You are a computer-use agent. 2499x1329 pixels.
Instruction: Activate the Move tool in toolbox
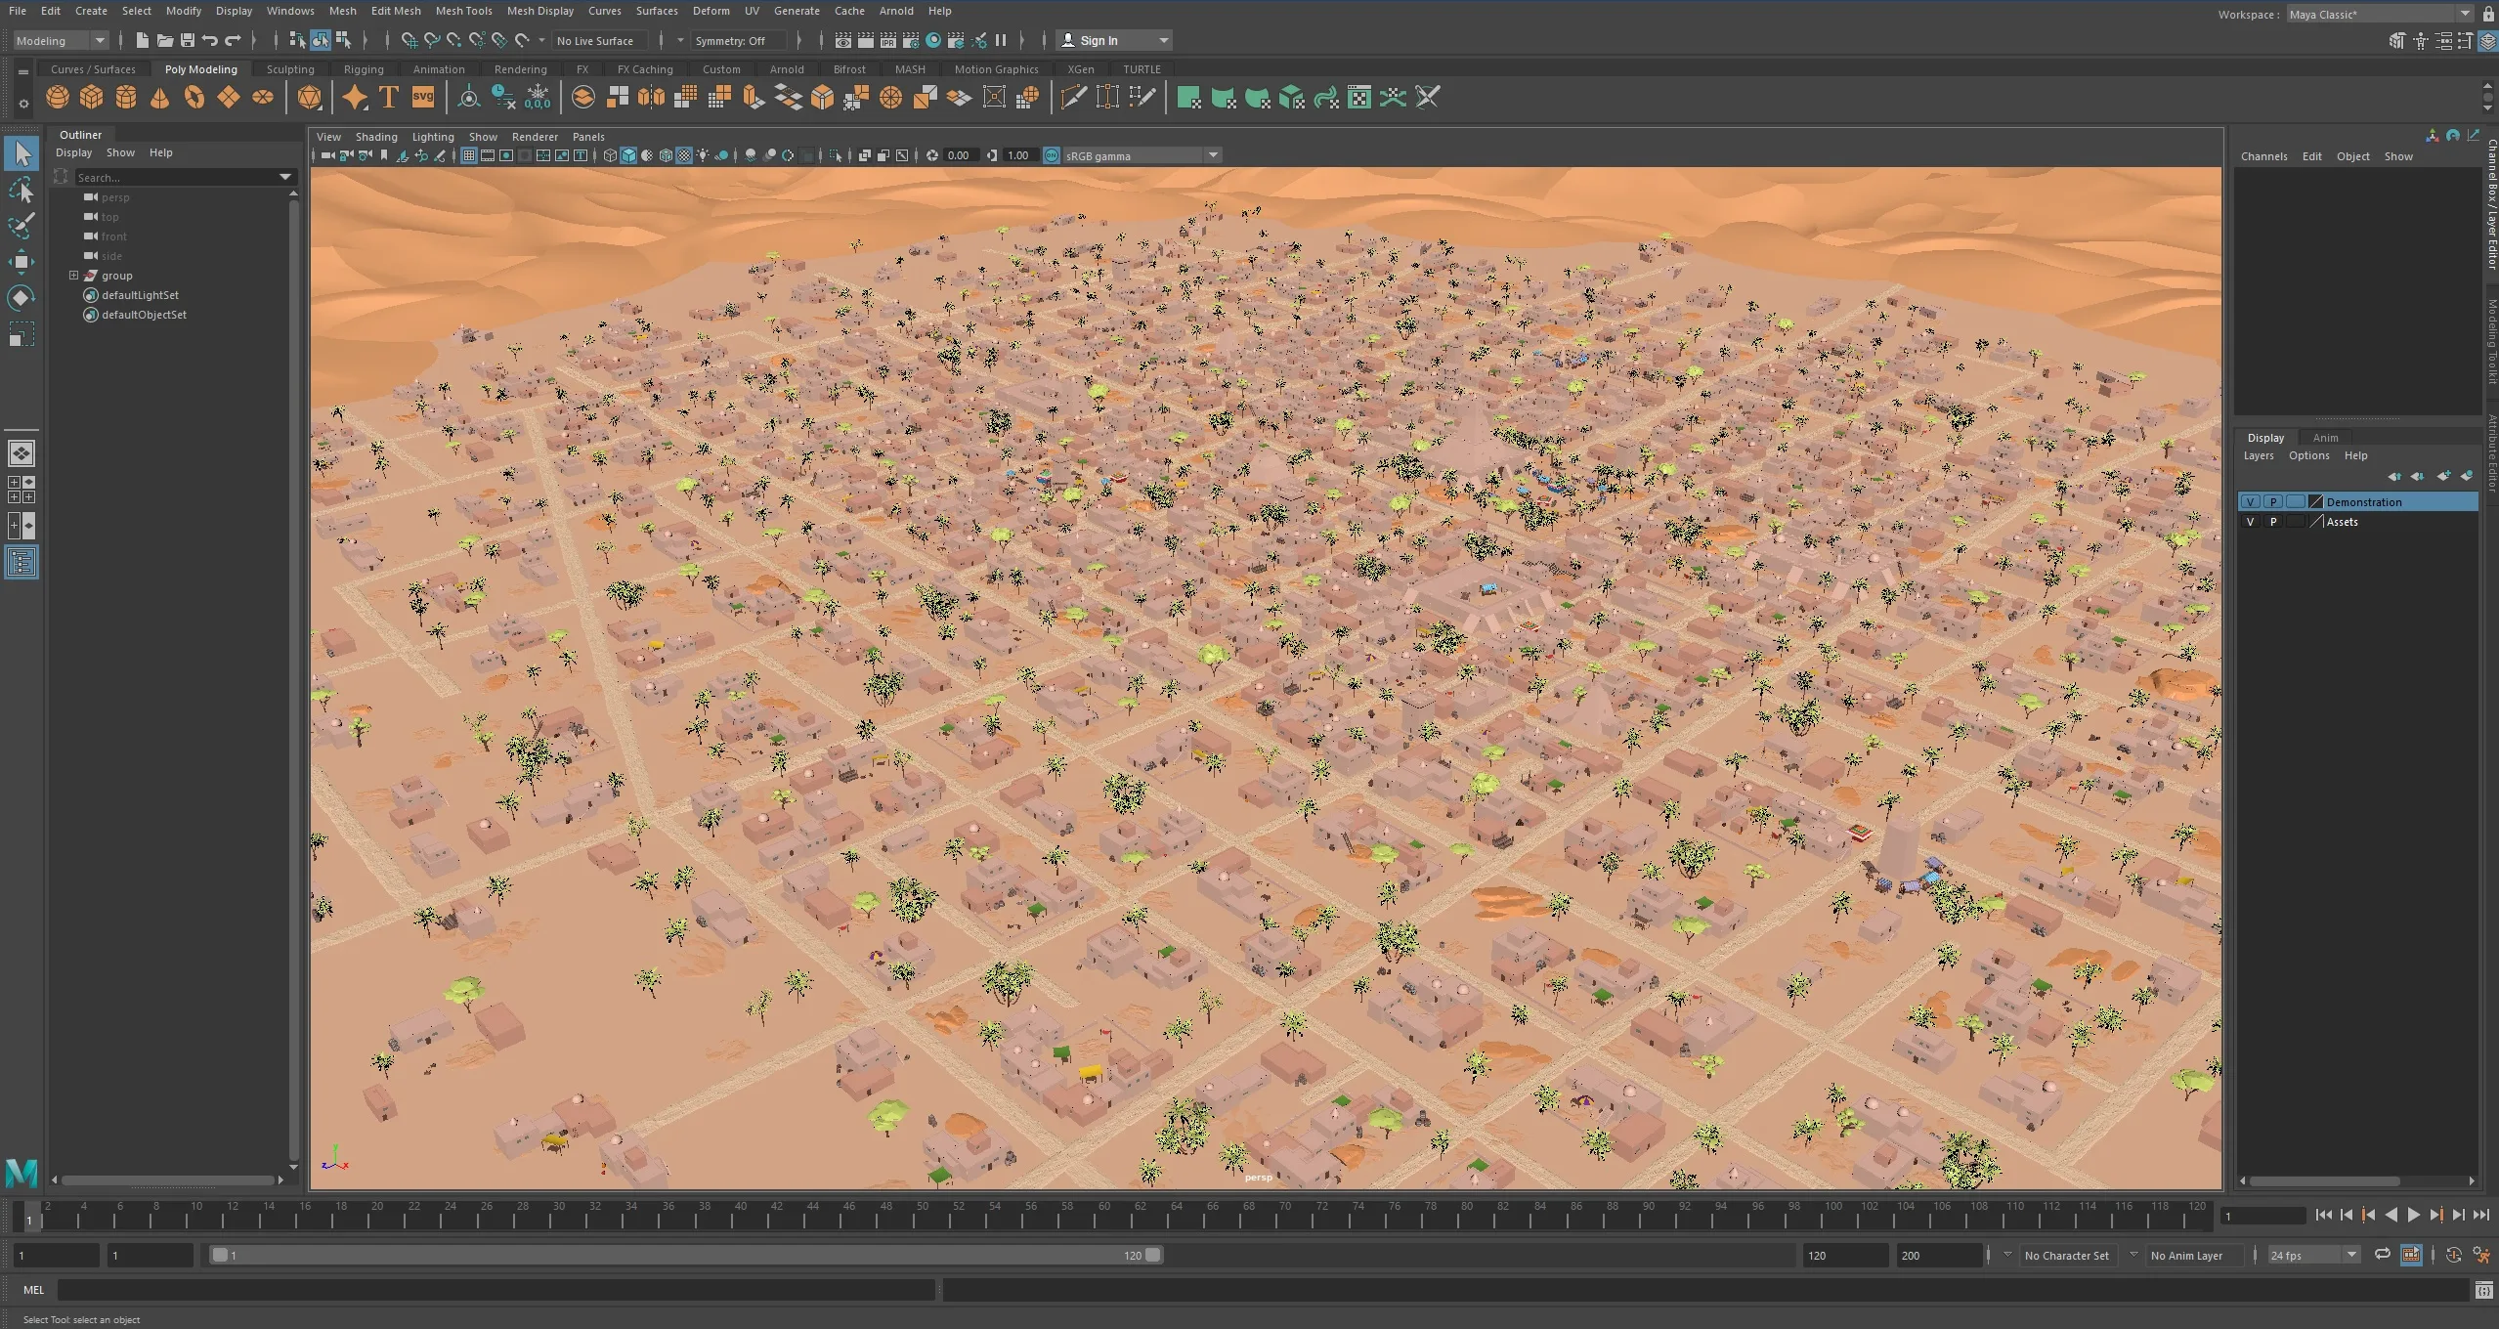coord(22,261)
